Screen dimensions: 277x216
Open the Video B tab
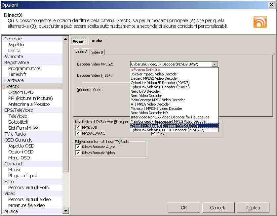[x=97, y=52]
